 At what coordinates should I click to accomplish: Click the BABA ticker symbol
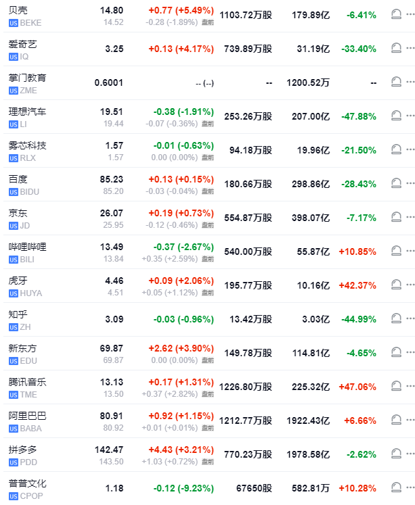(30, 429)
